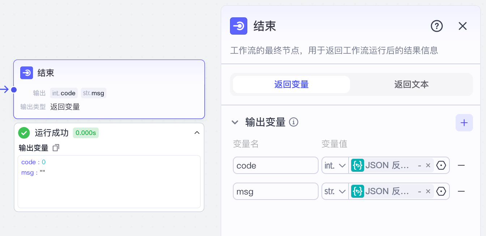Remove the msg variable row with minus button
The height and width of the screenshot is (236, 486).
[x=461, y=191]
